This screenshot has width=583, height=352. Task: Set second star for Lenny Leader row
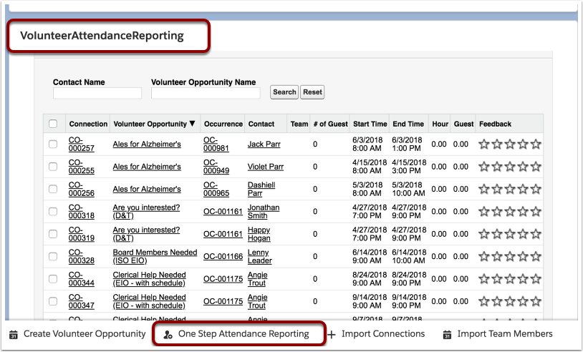point(497,257)
